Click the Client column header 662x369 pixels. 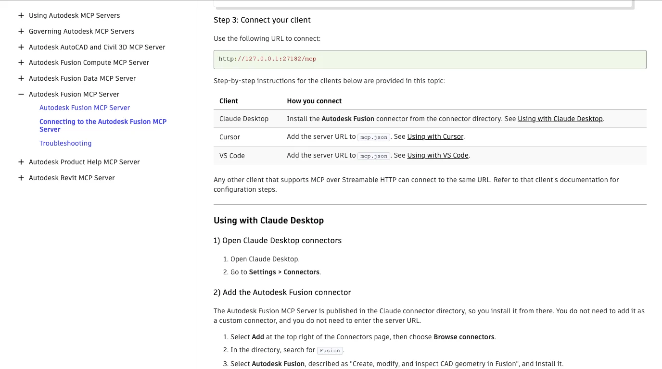coord(229,101)
